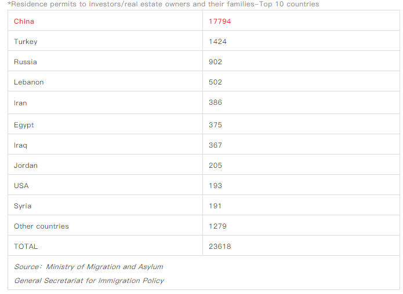The height and width of the screenshot is (294, 403).
Task: Select the 1424 value beside Turkey
Action: (217, 42)
